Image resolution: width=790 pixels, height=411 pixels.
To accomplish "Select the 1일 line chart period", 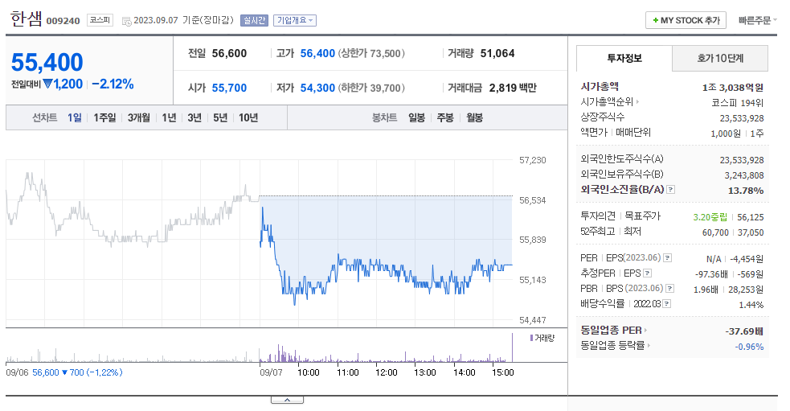I will point(75,117).
